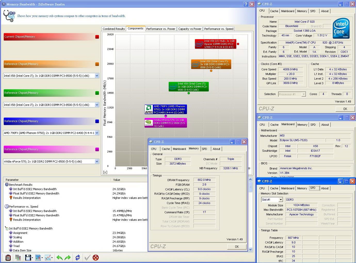
Task: Open the Capacity vs Power tab
Action: click(x=190, y=29)
